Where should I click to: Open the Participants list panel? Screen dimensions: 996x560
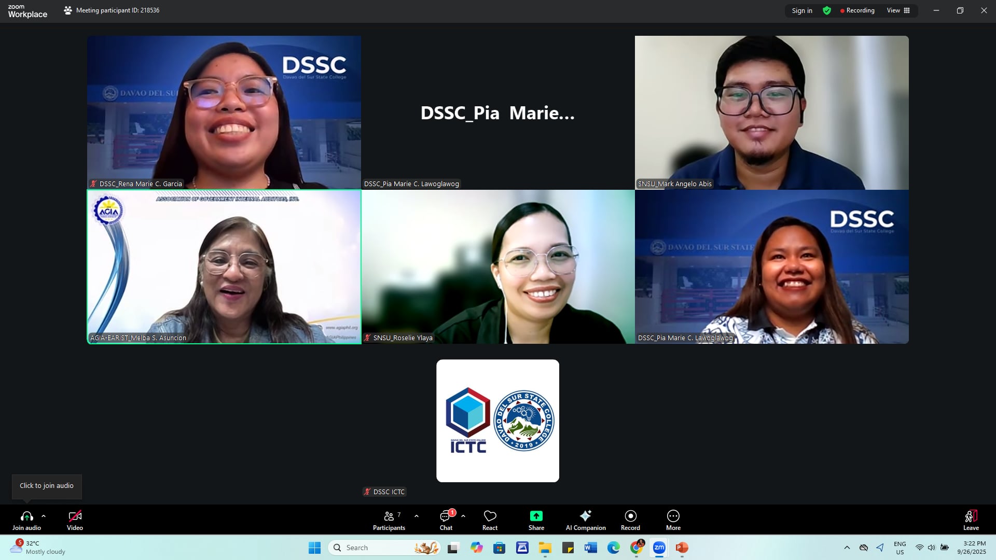click(389, 517)
